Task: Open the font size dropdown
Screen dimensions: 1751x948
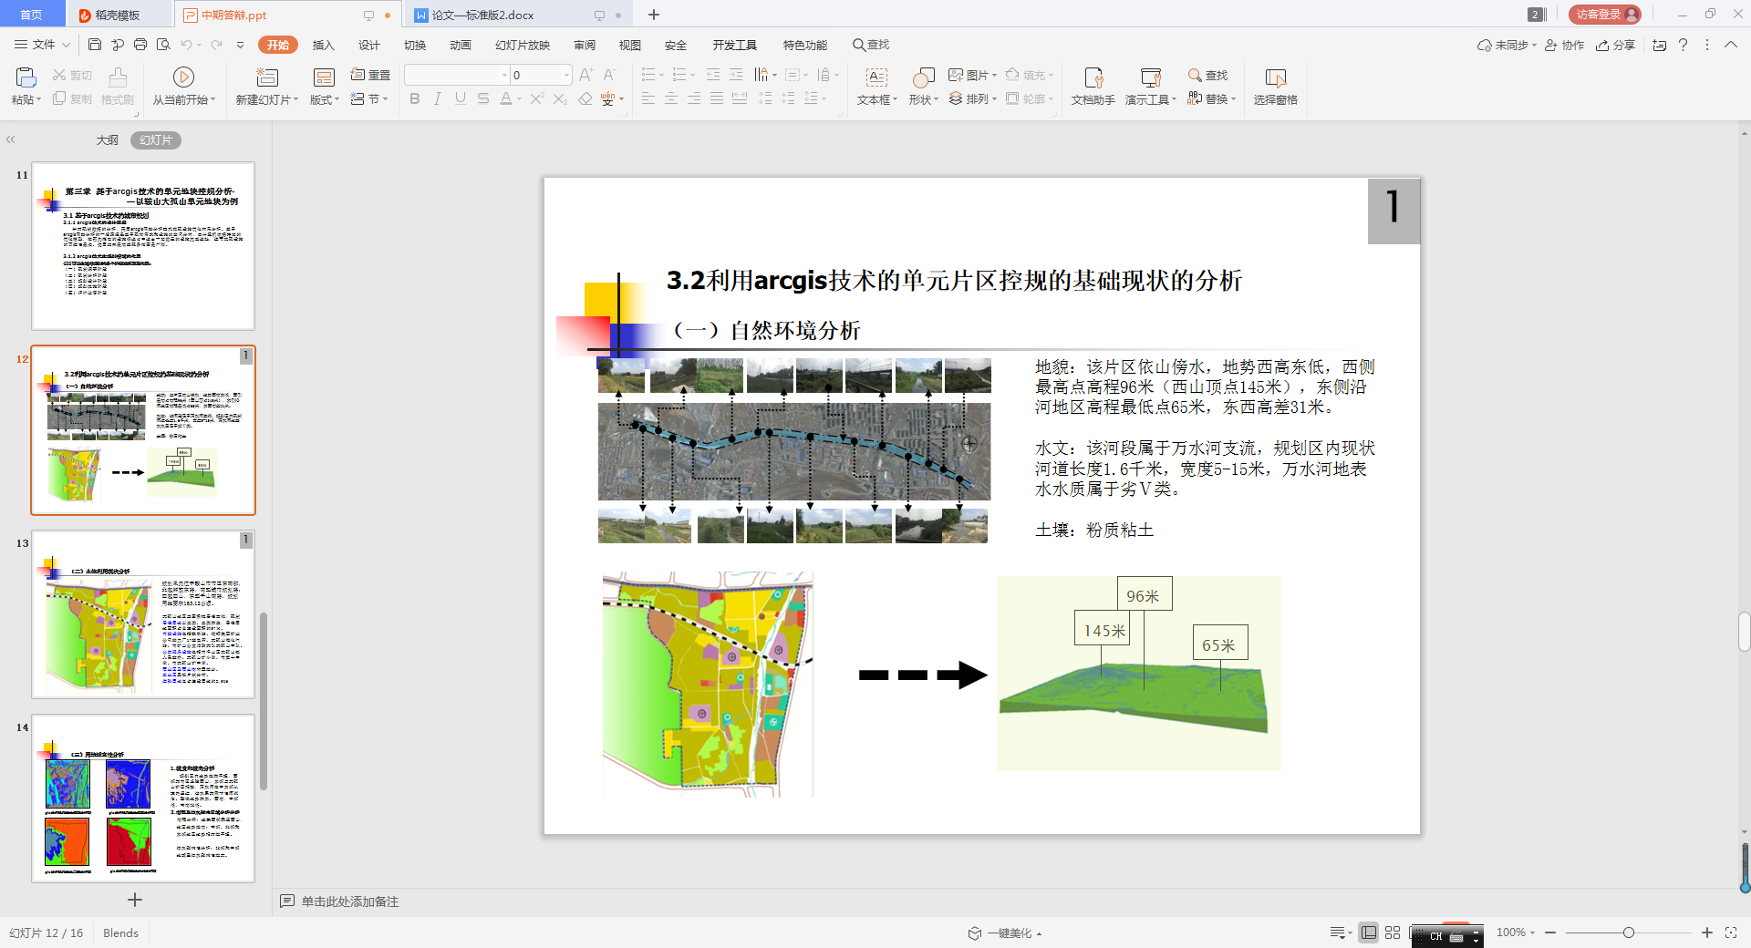Action: [566, 75]
